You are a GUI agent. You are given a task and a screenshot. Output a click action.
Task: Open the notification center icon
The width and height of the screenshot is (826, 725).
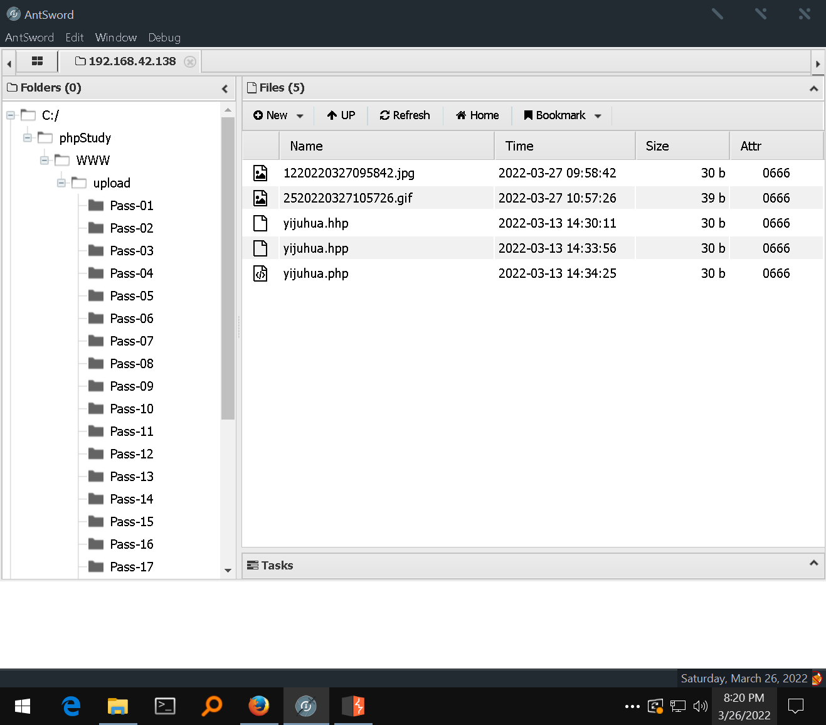click(x=795, y=706)
